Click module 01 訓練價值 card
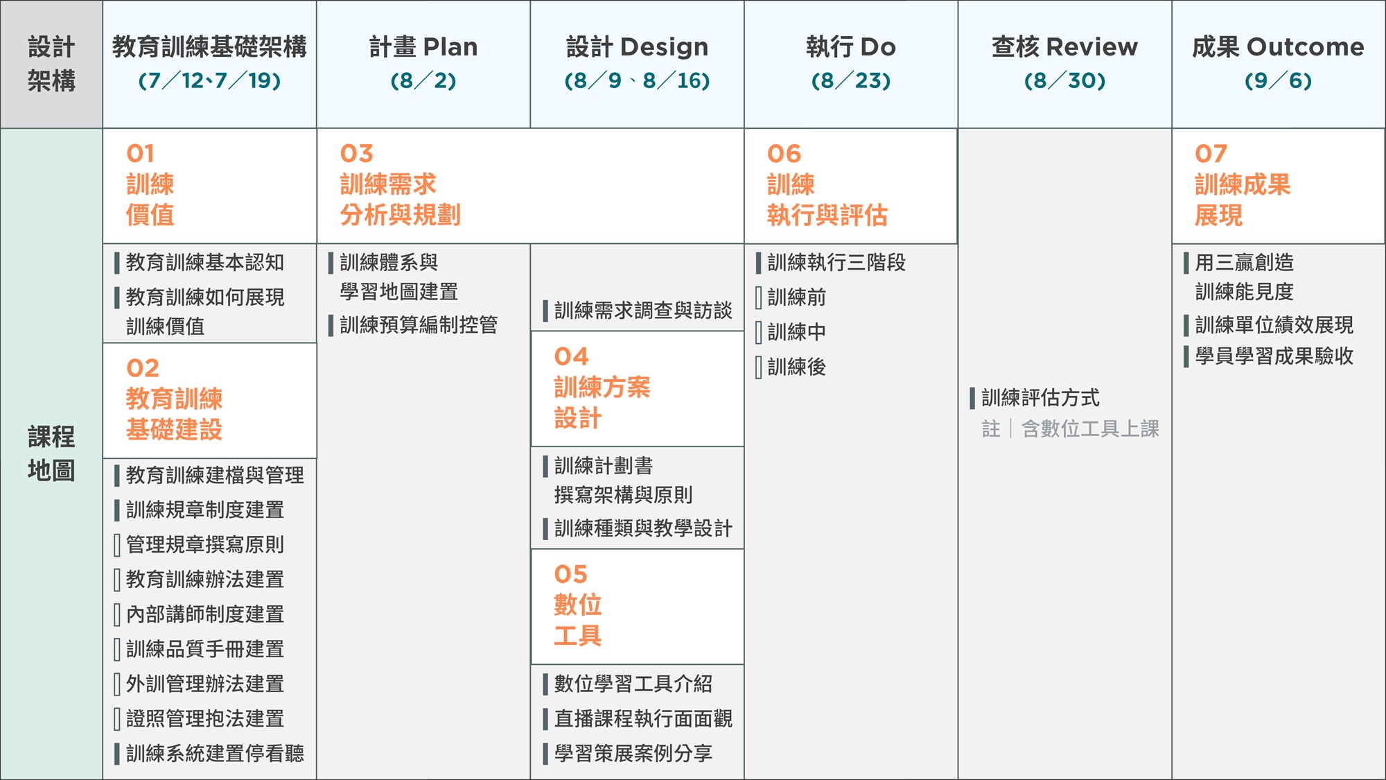 pyautogui.click(x=209, y=185)
